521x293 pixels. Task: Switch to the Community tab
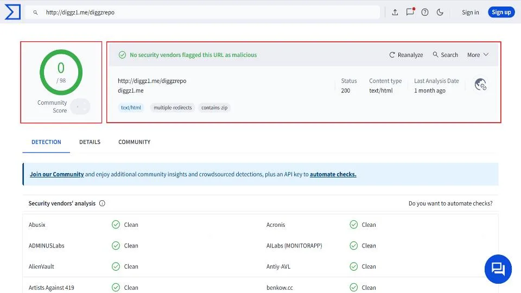pyautogui.click(x=134, y=142)
